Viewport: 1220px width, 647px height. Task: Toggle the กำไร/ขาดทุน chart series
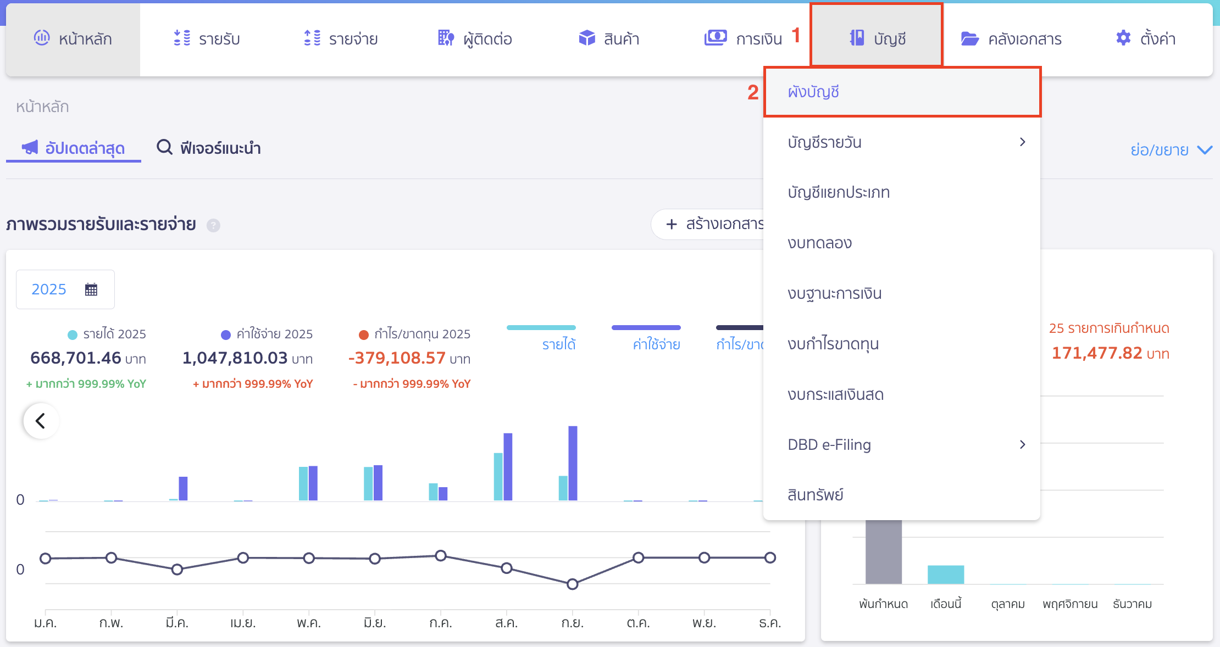740,338
